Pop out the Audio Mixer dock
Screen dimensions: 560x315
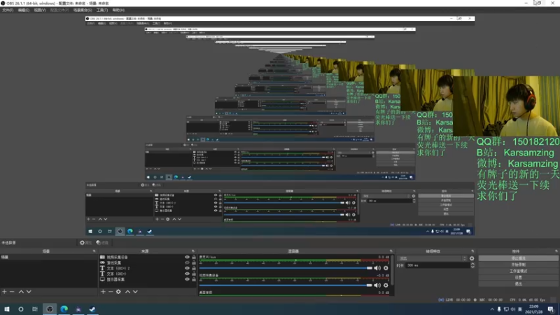coord(391,251)
